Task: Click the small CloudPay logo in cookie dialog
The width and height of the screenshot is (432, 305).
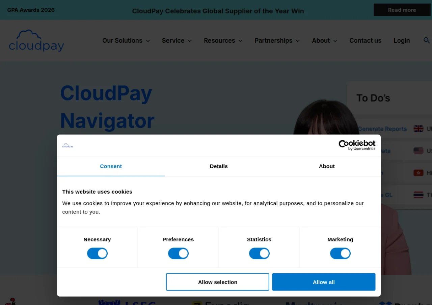Action: [67, 146]
